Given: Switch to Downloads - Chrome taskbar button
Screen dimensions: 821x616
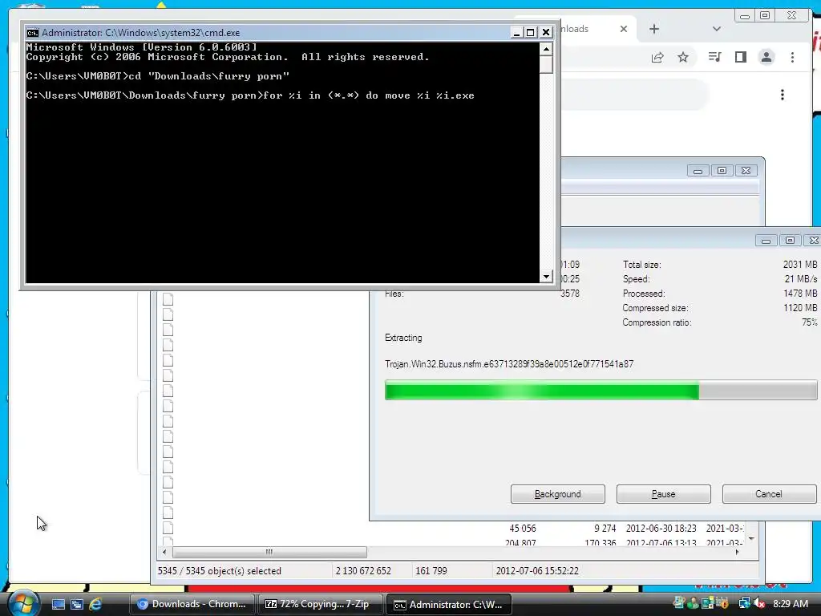Looking at the screenshot, I should tap(192, 604).
